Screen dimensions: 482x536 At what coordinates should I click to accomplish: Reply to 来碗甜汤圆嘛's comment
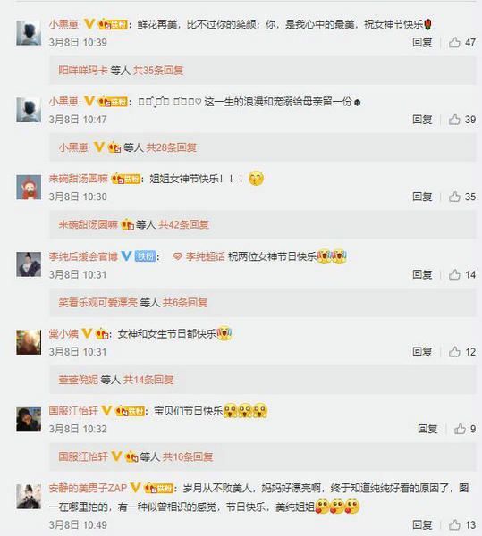pyautogui.click(x=422, y=197)
